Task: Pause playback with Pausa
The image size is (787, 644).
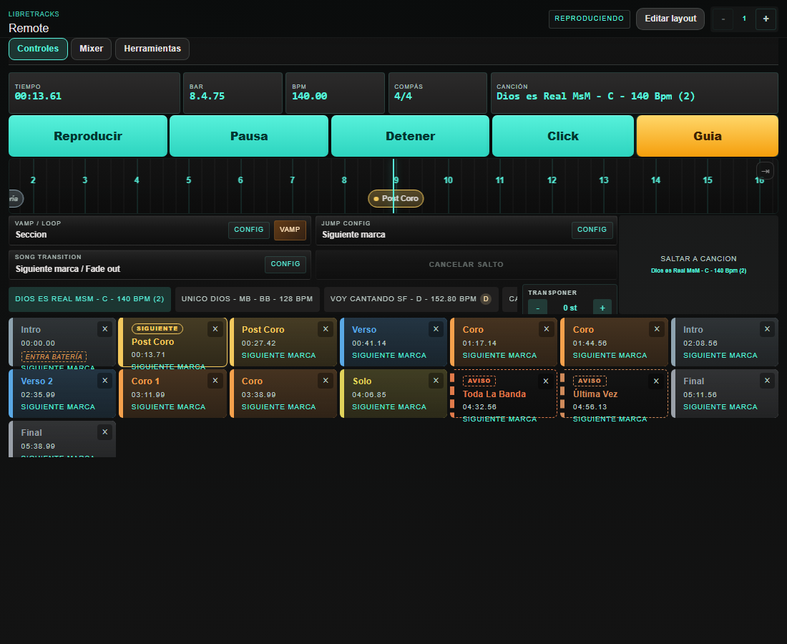Action: (x=249, y=136)
